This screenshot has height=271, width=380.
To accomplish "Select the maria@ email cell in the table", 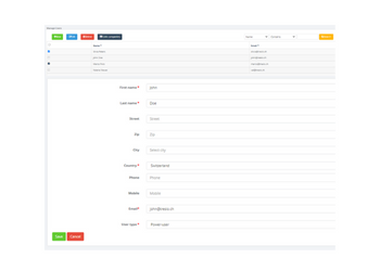I will coord(259,64).
